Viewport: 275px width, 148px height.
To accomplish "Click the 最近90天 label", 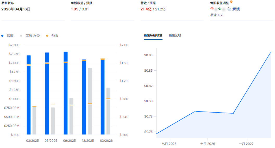I will click(x=217, y=15).
